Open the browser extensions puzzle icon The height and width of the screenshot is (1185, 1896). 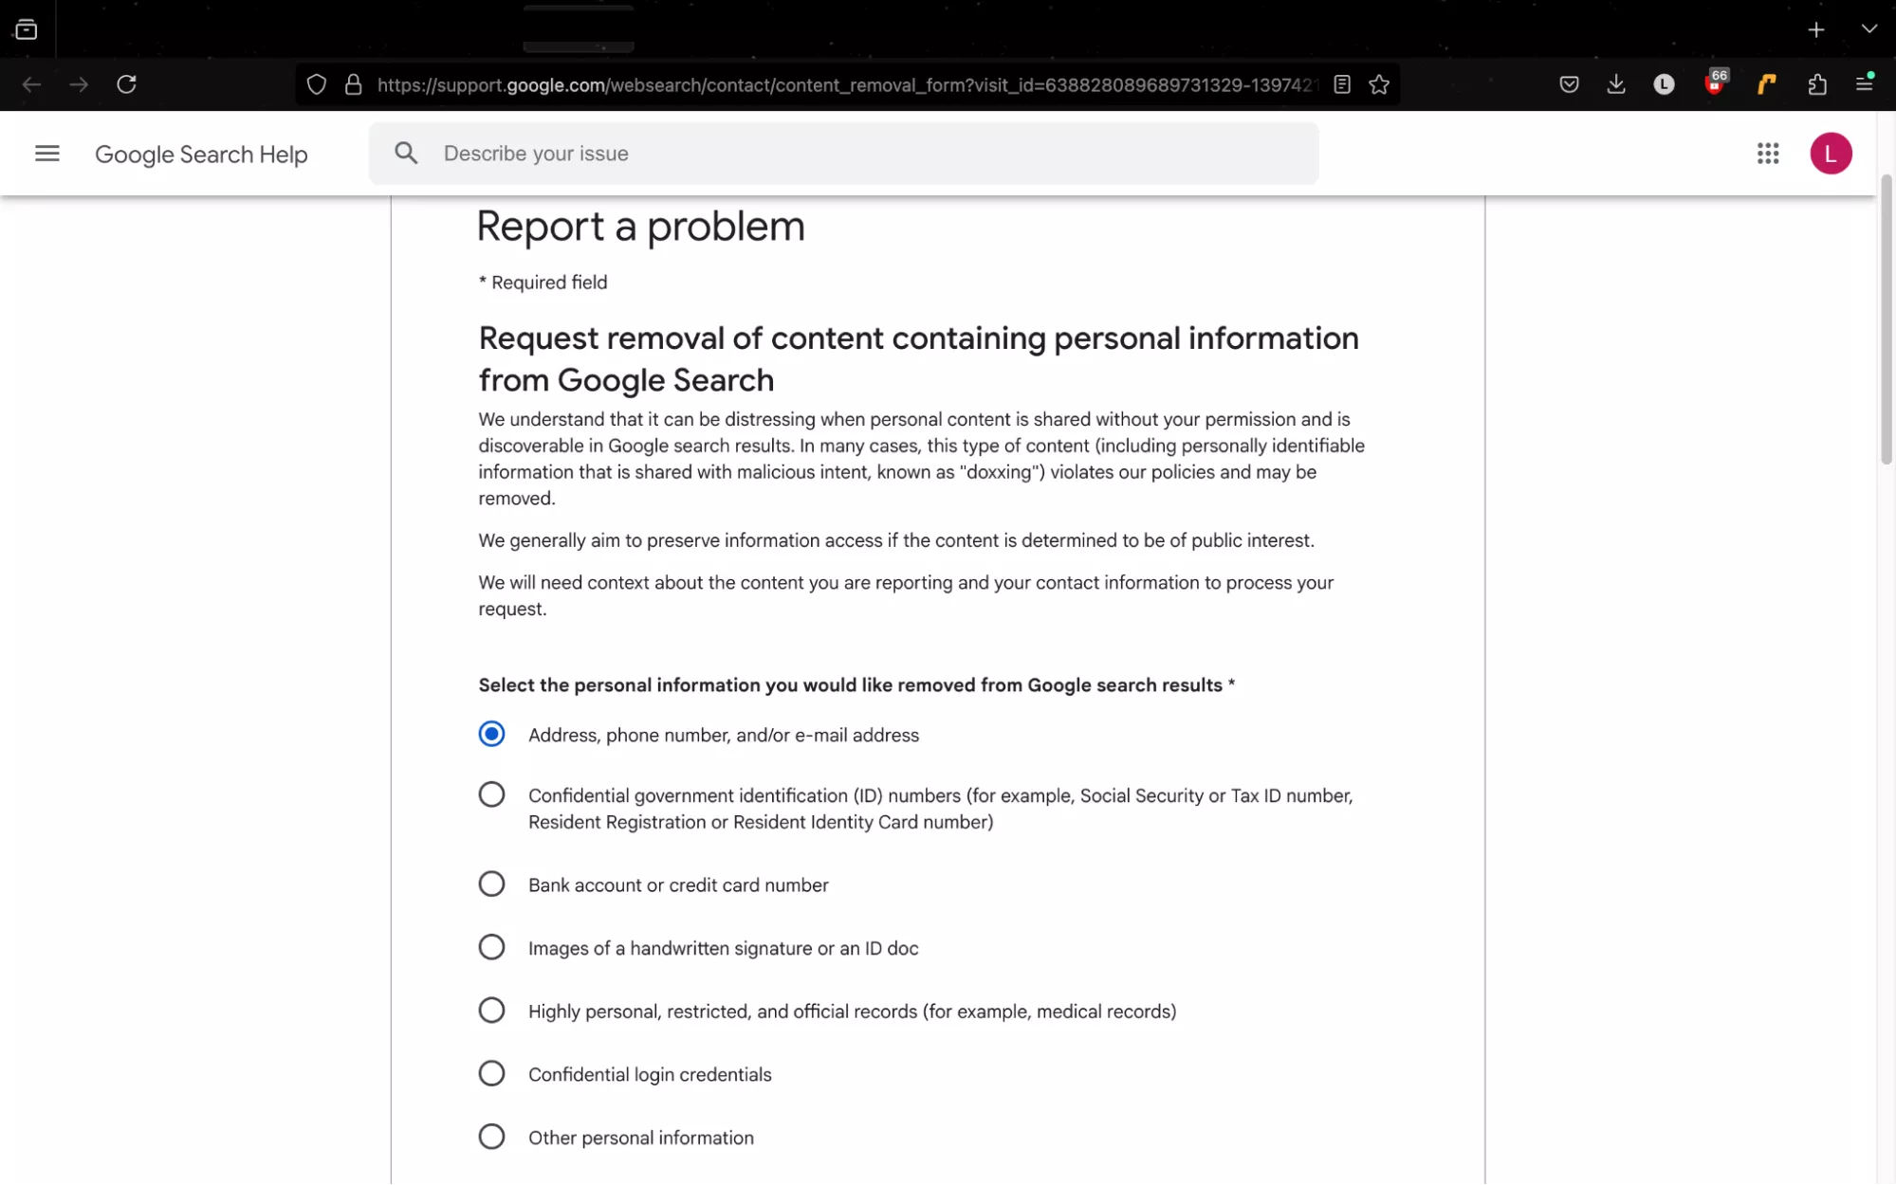[1816, 85]
